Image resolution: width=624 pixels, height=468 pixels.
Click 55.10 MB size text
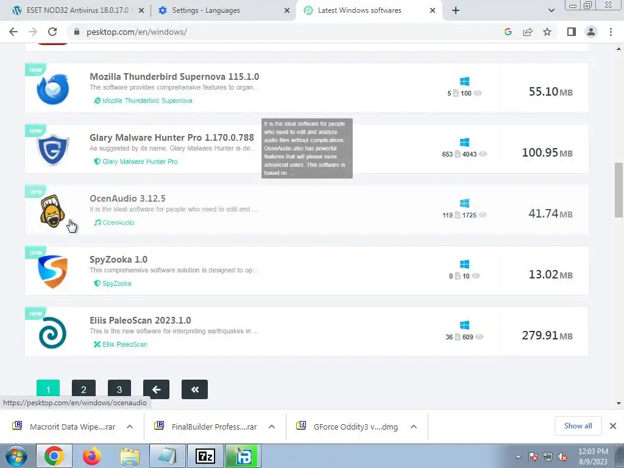click(550, 91)
